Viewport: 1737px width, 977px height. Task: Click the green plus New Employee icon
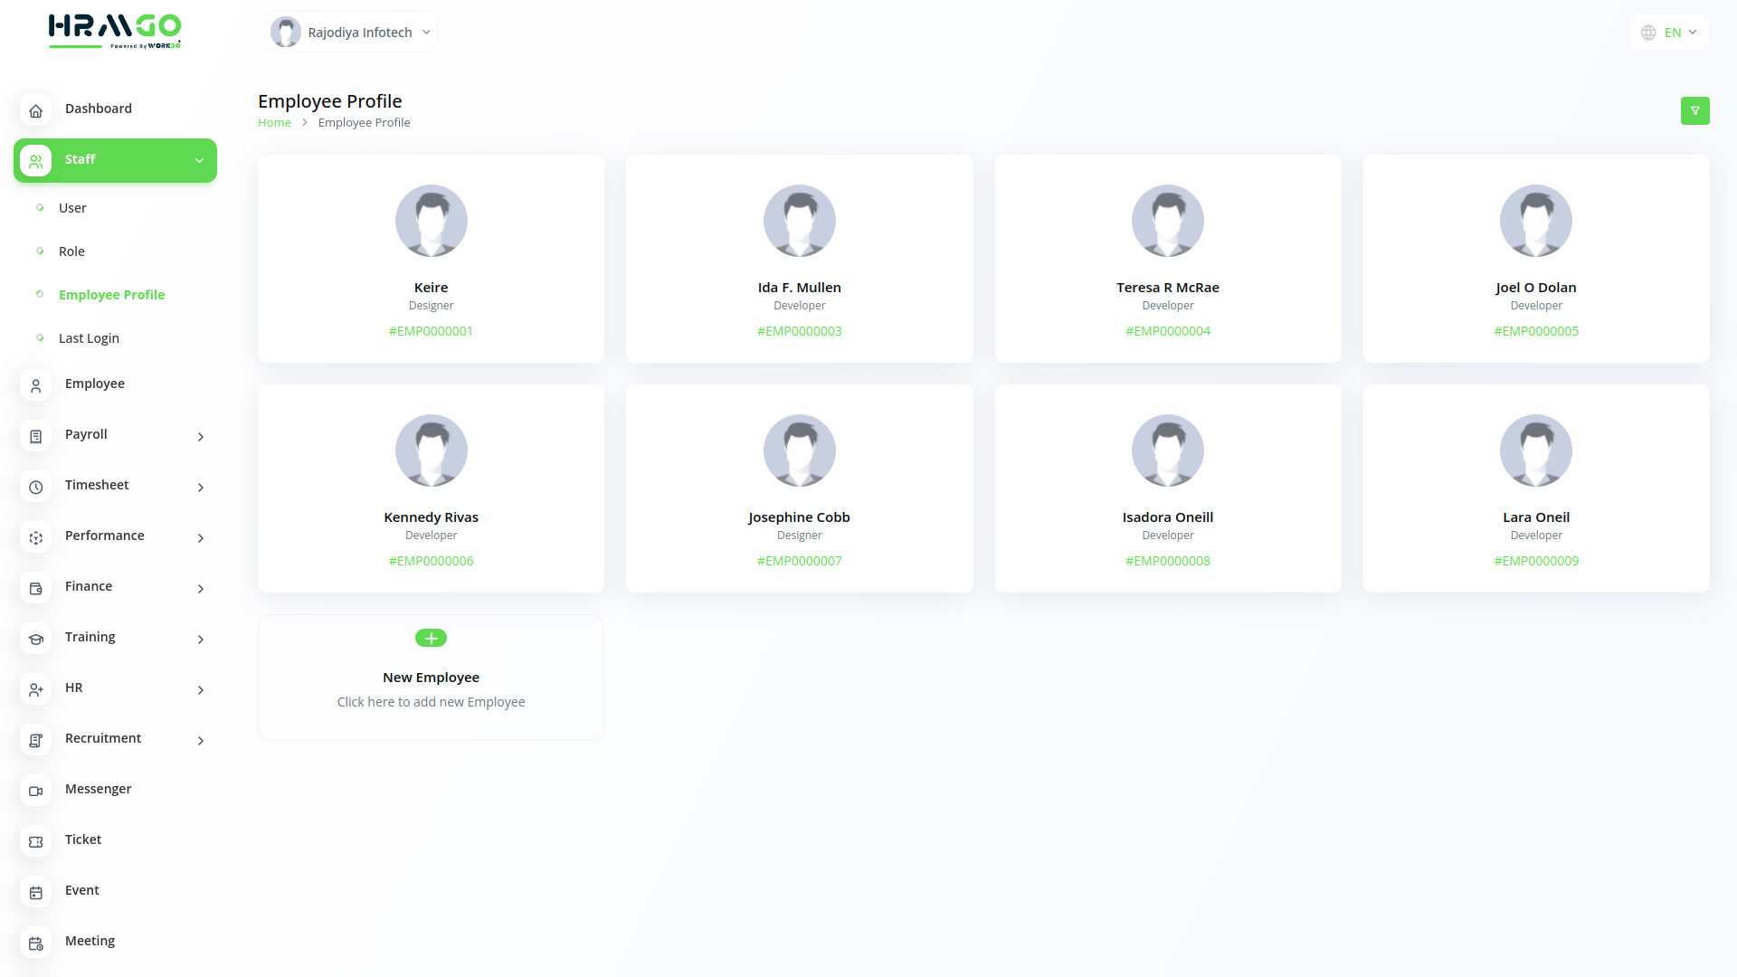[x=431, y=638]
